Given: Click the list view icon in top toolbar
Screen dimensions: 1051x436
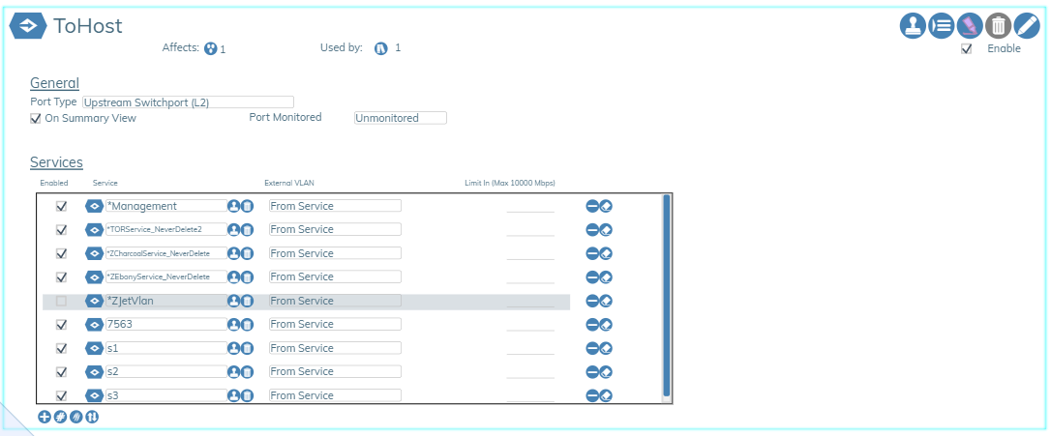Looking at the screenshot, I should point(942,26).
